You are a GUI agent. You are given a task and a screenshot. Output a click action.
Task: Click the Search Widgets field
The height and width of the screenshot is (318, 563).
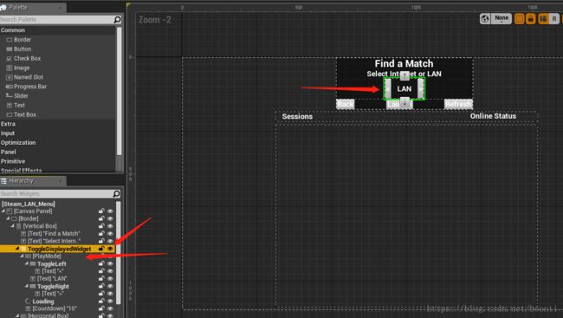click(56, 194)
